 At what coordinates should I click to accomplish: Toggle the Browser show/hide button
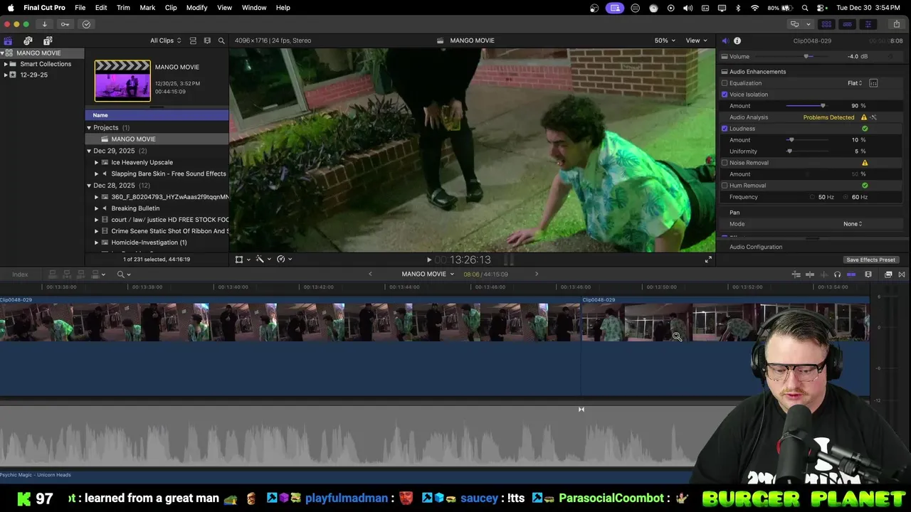[828, 24]
